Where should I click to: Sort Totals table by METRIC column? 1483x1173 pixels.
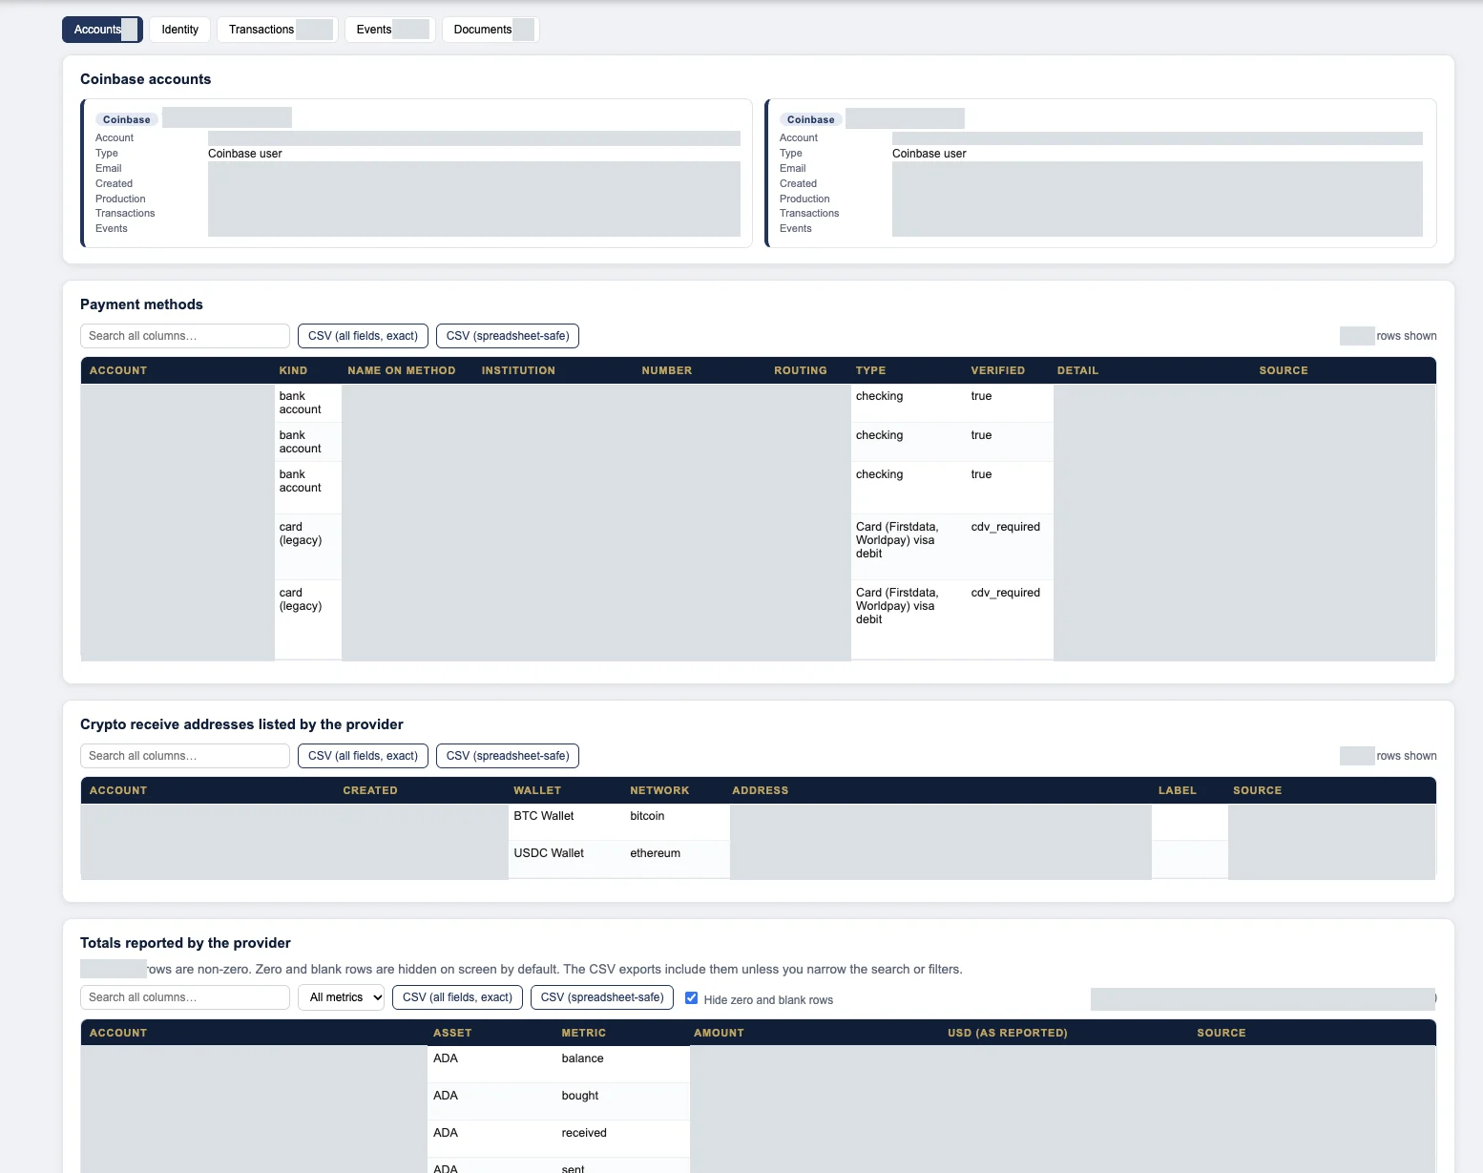click(x=583, y=1033)
